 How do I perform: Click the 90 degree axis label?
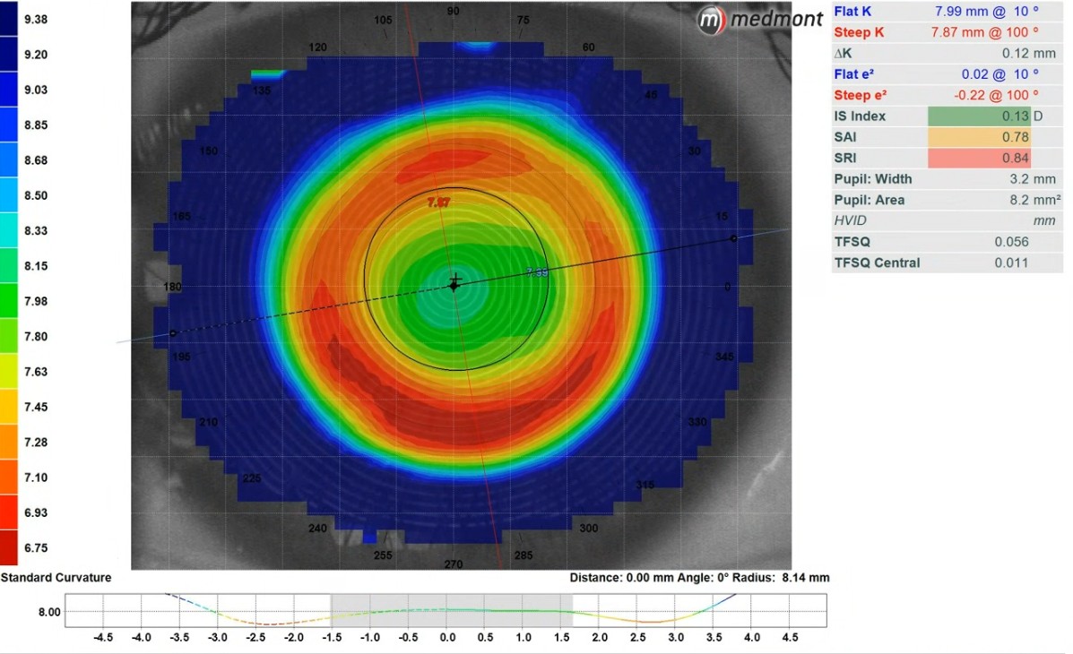pos(453,11)
